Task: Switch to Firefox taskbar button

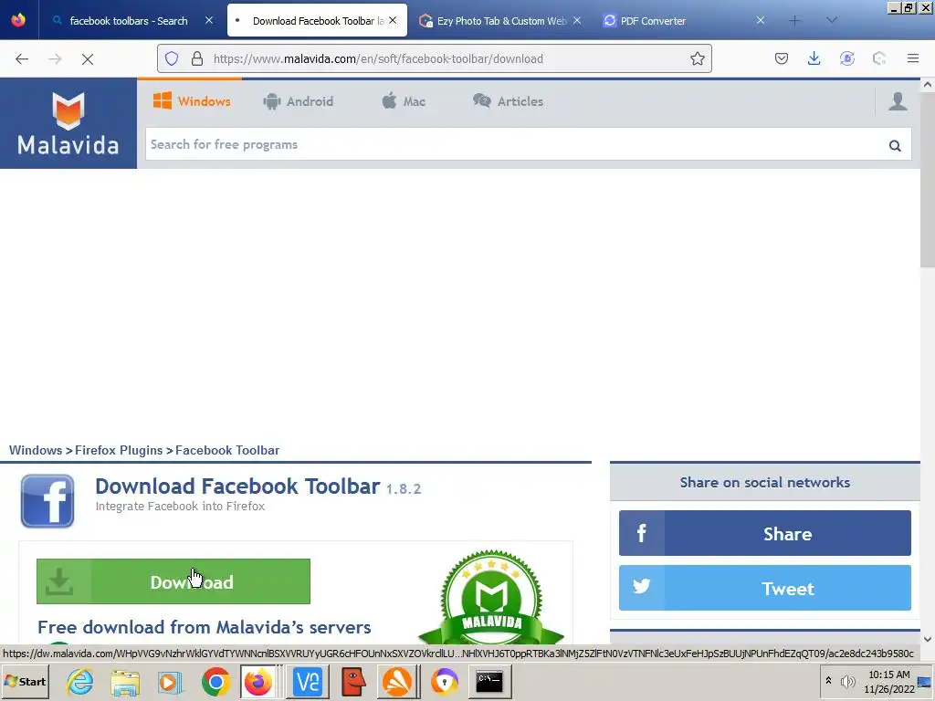Action: [258, 681]
